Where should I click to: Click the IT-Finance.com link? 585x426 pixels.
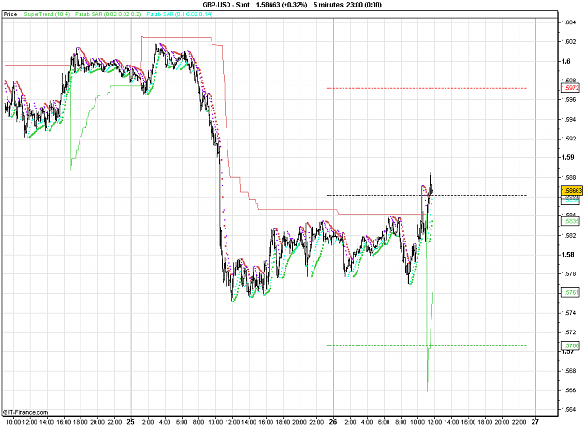click(25, 412)
